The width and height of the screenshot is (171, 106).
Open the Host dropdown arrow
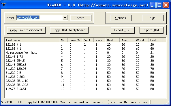(65, 18)
